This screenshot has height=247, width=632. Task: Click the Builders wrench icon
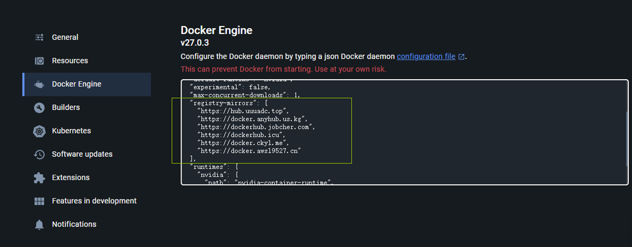[x=39, y=108]
